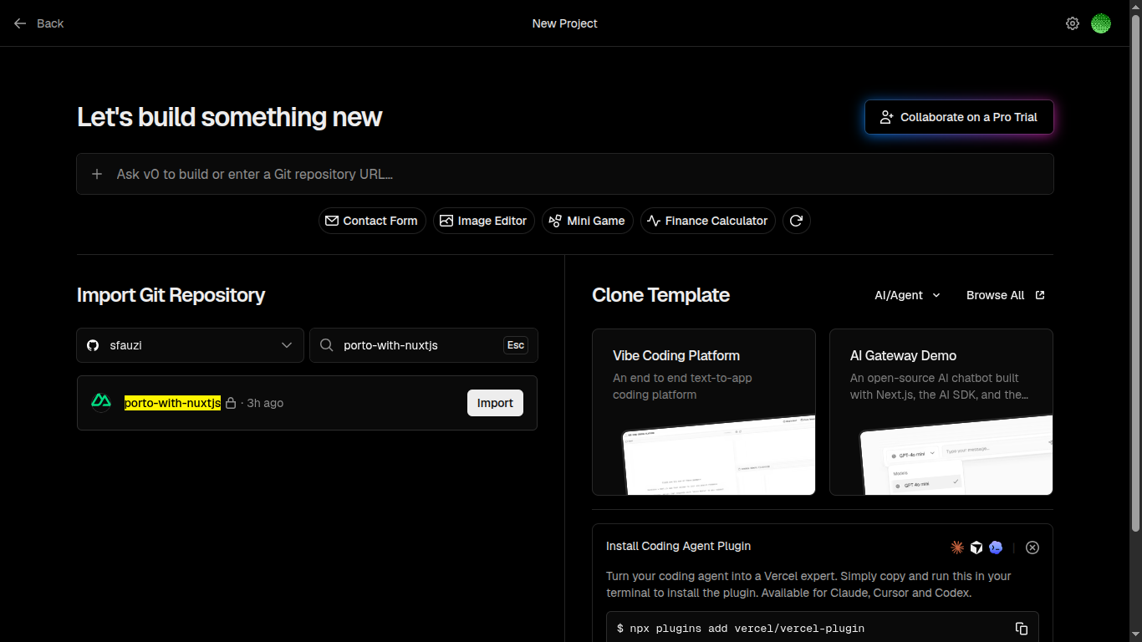Open settings gear icon in header
The image size is (1142, 642).
tap(1073, 23)
